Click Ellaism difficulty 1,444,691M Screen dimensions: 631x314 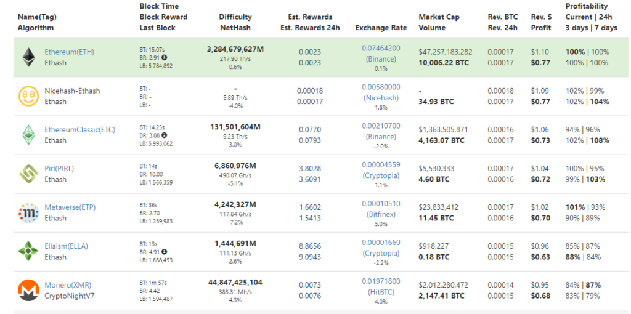(235, 243)
